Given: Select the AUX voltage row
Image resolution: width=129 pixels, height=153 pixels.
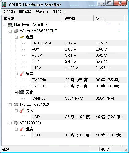Looking at the screenshot, I should (x=79, y=49).
